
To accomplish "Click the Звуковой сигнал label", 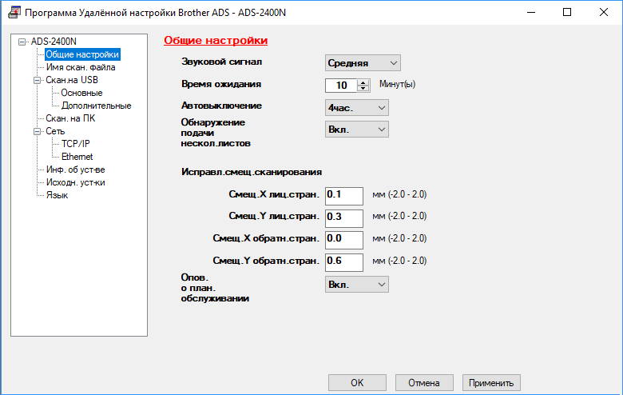I will click(x=222, y=62).
